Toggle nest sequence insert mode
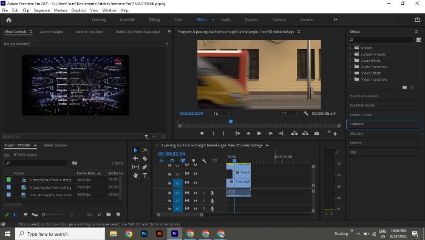Image resolution: width=425 pixels, height=240 pixels. click(161, 161)
